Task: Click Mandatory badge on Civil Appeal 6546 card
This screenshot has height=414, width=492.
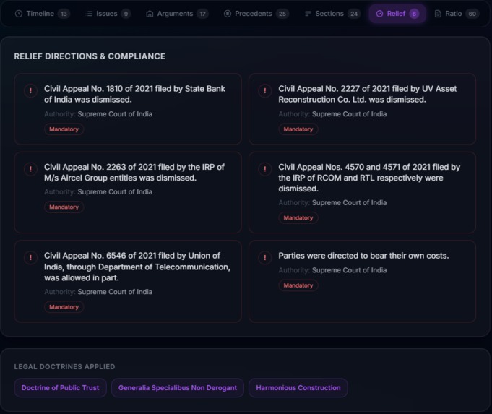Action: (64, 307)
